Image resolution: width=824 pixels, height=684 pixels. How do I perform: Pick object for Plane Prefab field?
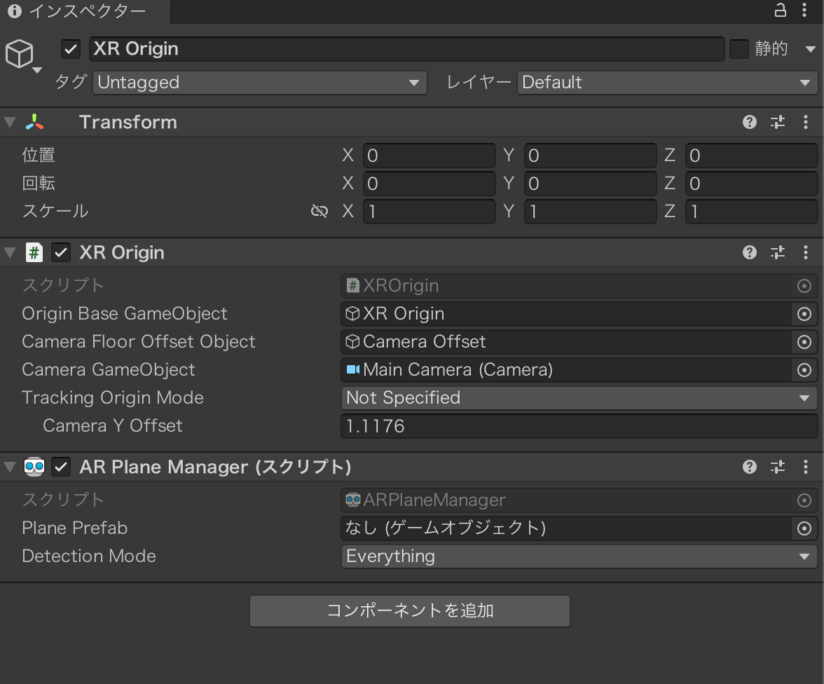pyautogui.click(x=804, y=528)
